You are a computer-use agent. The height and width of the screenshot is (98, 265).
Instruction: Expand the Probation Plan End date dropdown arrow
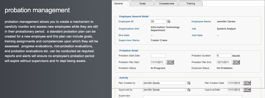[x=239, y=62]
